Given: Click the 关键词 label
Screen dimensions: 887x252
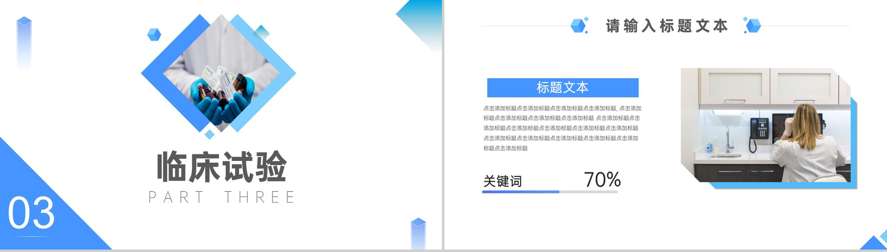Looking at the screenshot, I should pyautogui.click(x=502, y=181).
